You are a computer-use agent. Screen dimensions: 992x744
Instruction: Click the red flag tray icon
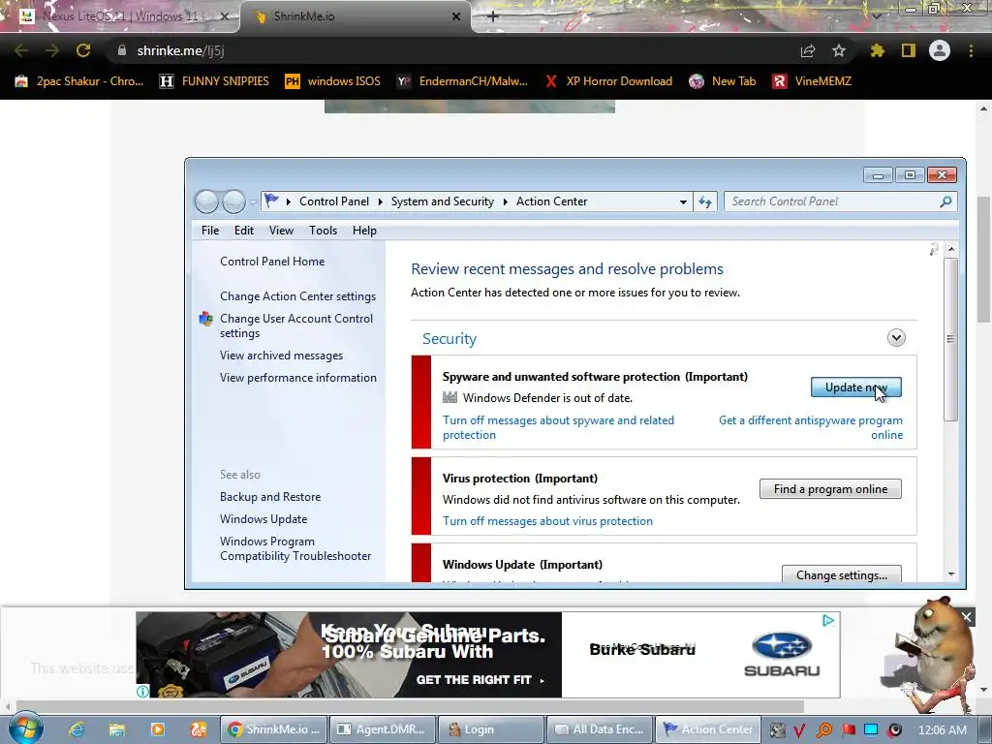click(848, 729)
